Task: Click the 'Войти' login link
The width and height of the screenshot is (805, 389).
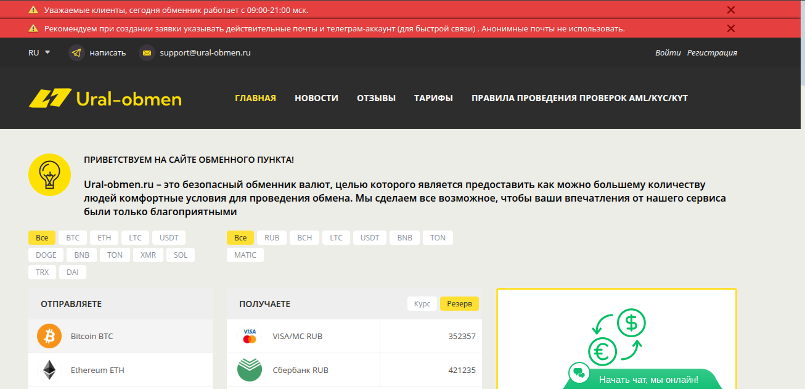Action: (668, 53)
